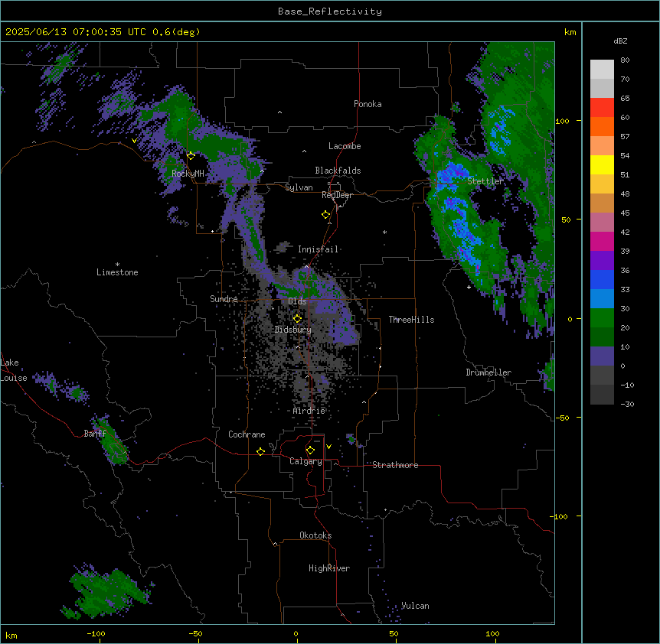Click the red 60 dBZ legend swatch
Image resolution: width=660 pixels, height=644 pixels.
602,108
